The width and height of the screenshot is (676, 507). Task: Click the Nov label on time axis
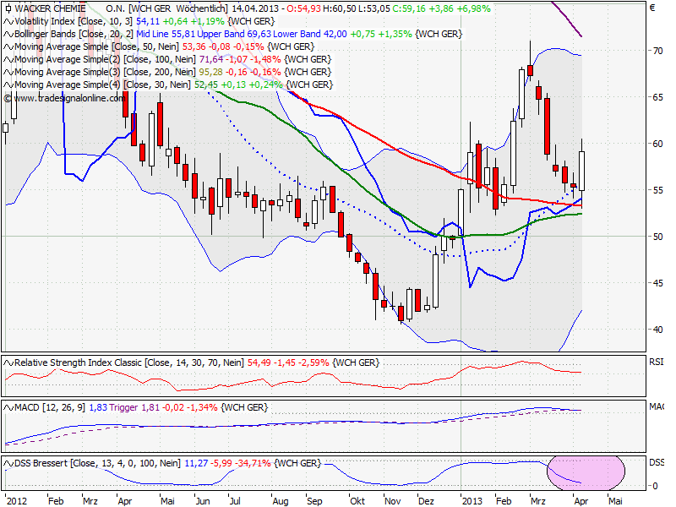392,501
